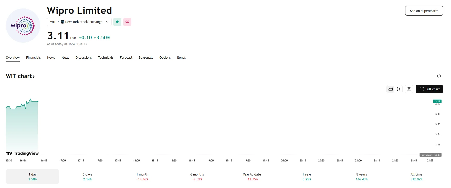
Task: Take a chart snapshot with camera icon
Action: click(x=409, y=89)
